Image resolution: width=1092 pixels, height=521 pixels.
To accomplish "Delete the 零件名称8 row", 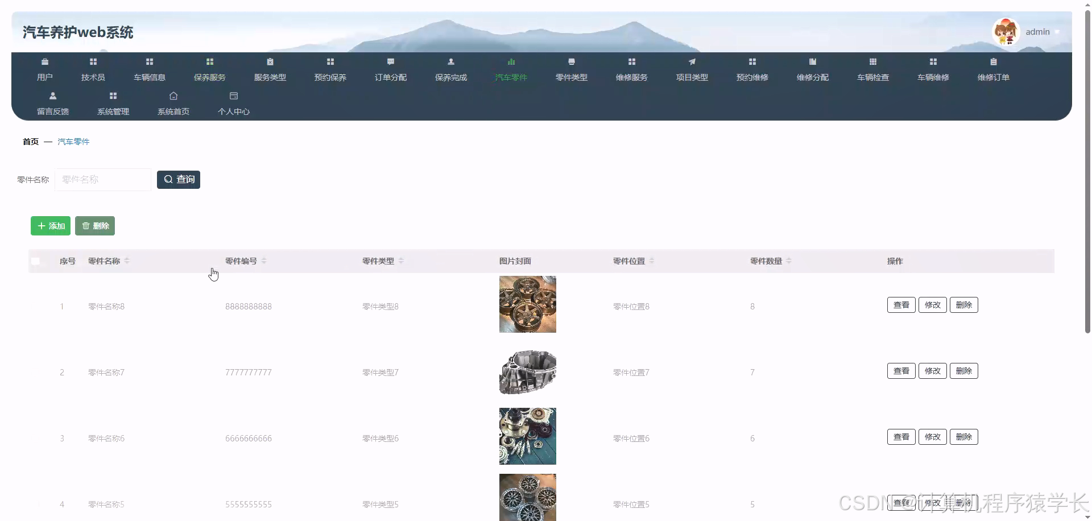I will (964, 305).
